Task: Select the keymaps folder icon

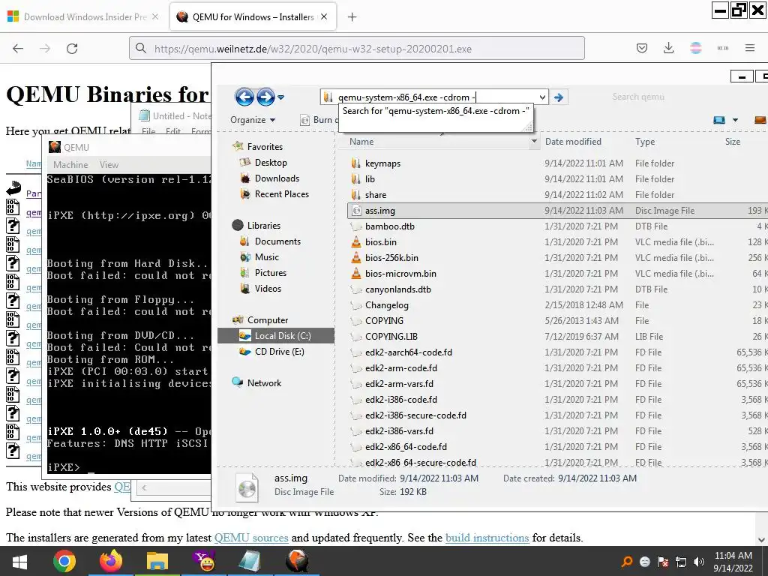Action: (356, 163)
